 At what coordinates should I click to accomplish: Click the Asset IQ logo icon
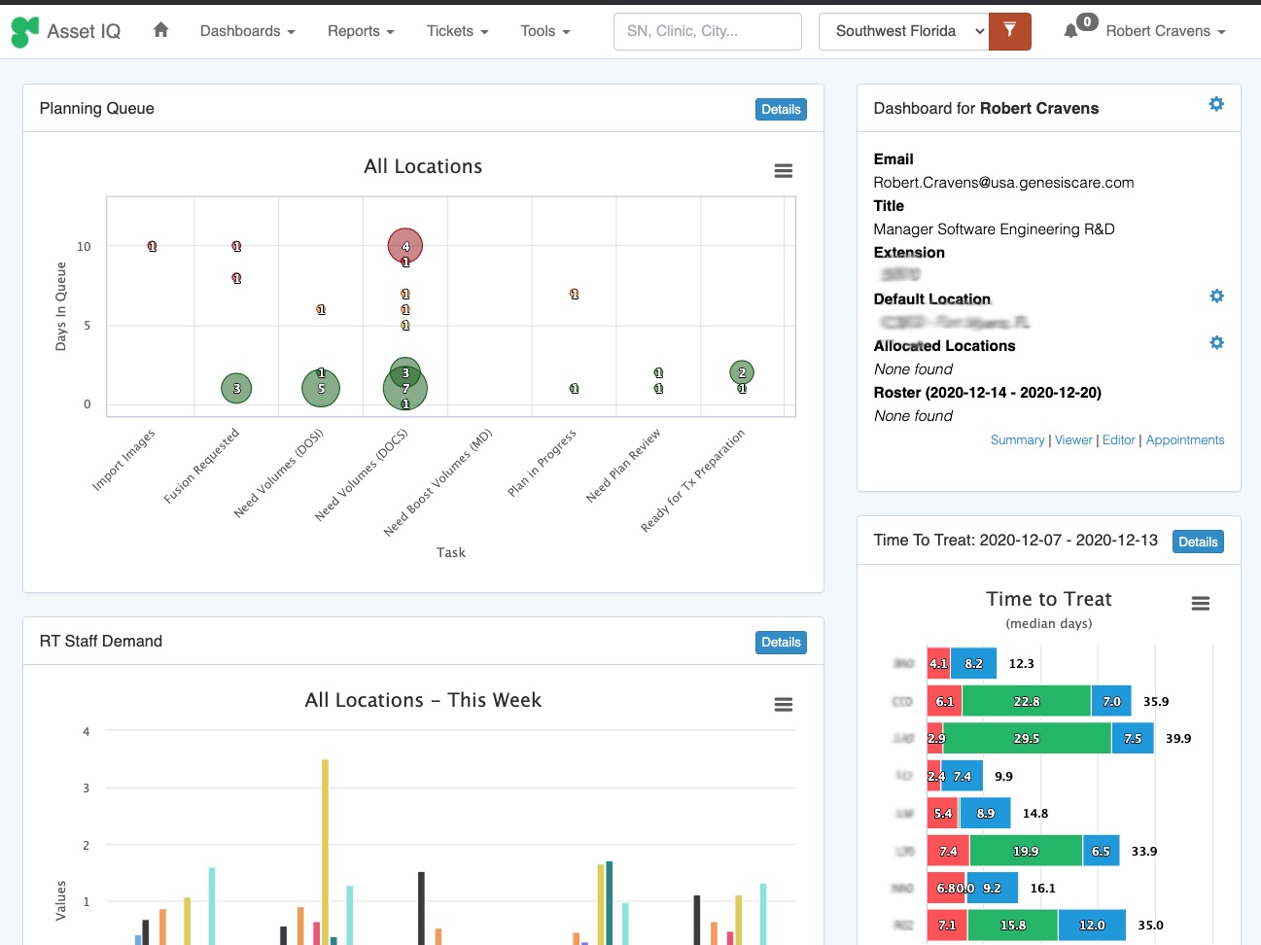(25, 32)
